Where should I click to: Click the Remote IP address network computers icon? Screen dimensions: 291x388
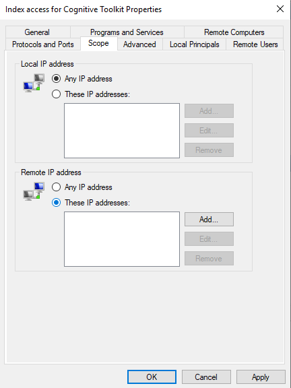(34, 191)
